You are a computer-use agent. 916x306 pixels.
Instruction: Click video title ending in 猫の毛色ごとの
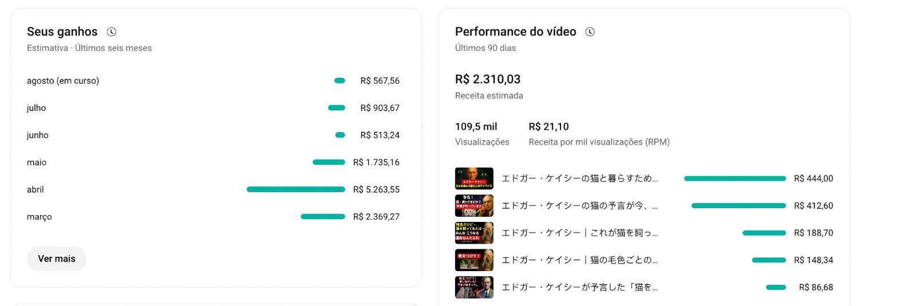(579, 260)
